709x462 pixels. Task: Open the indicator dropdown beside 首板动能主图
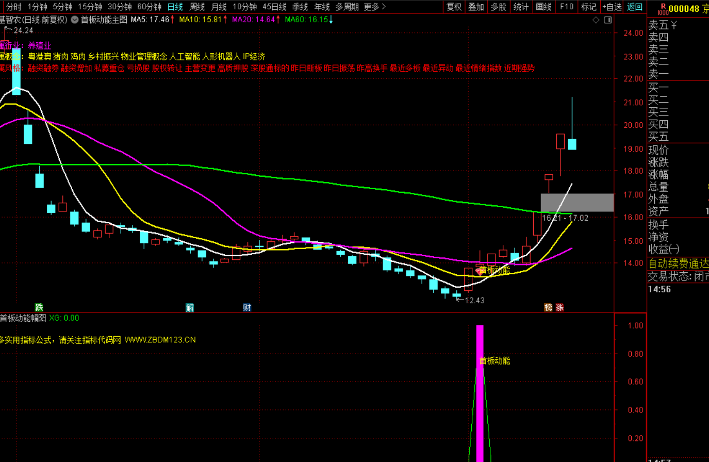[75, 20]
